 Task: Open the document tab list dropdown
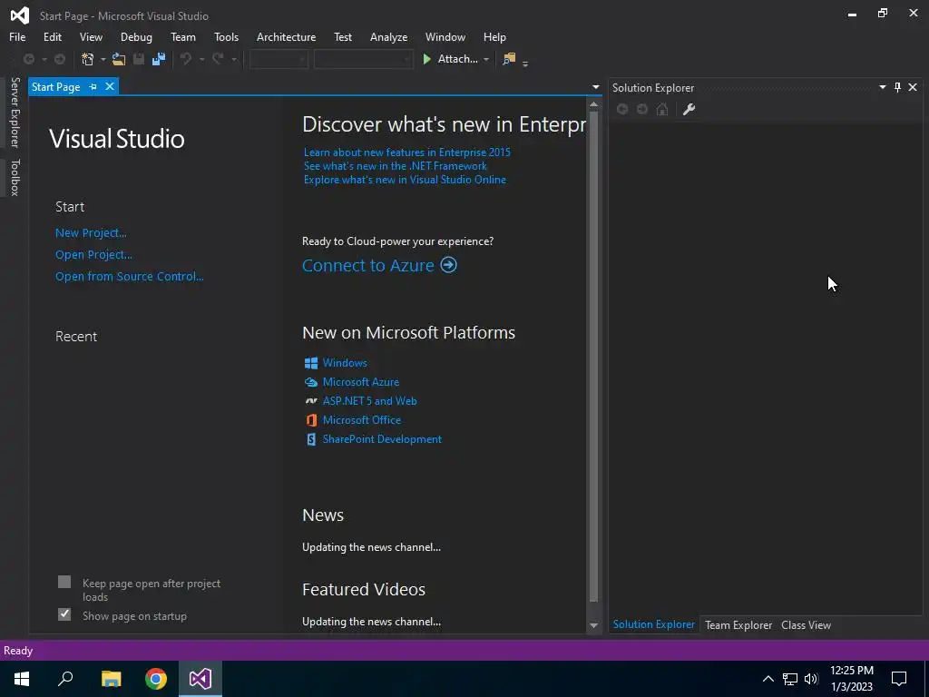pyautogui.click(x=595, y=87)
